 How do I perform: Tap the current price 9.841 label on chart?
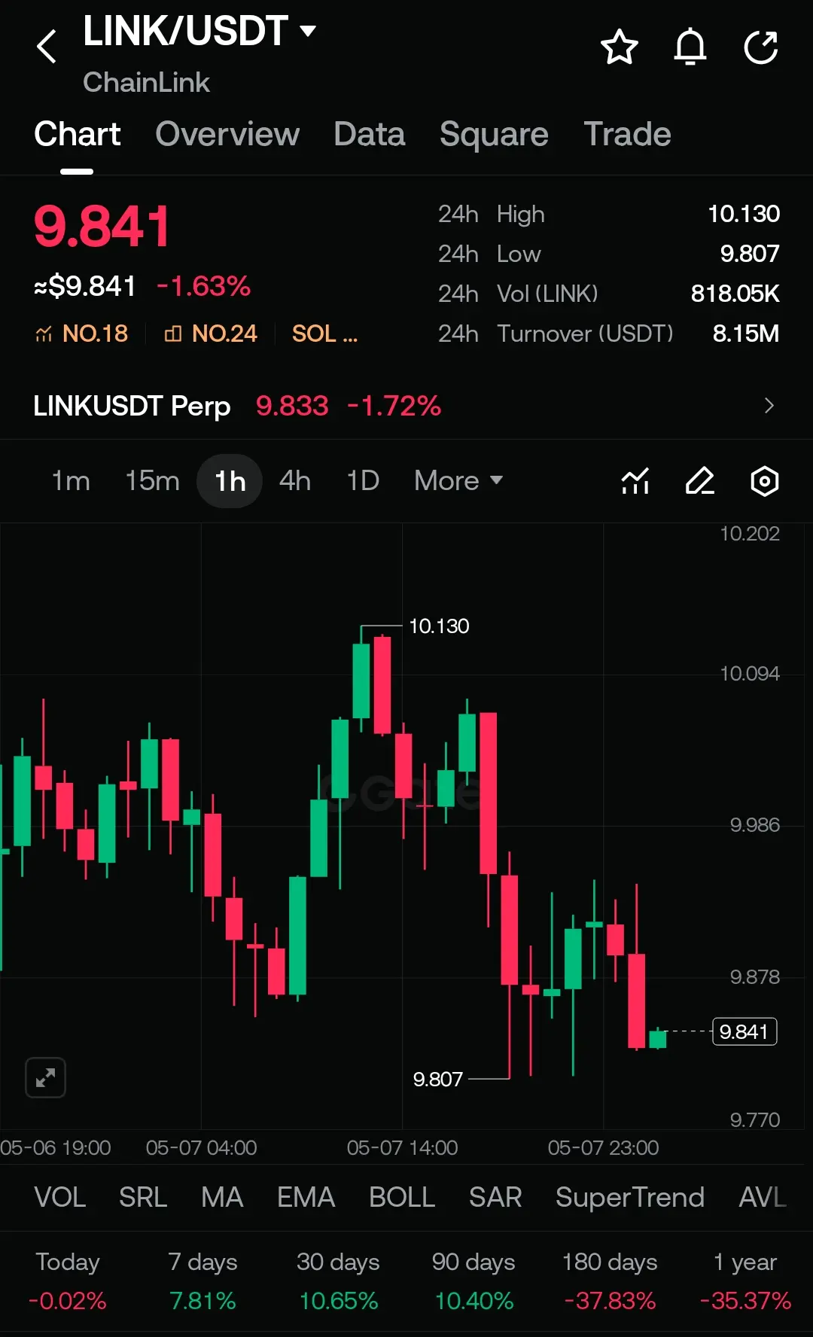[744, 1031]
